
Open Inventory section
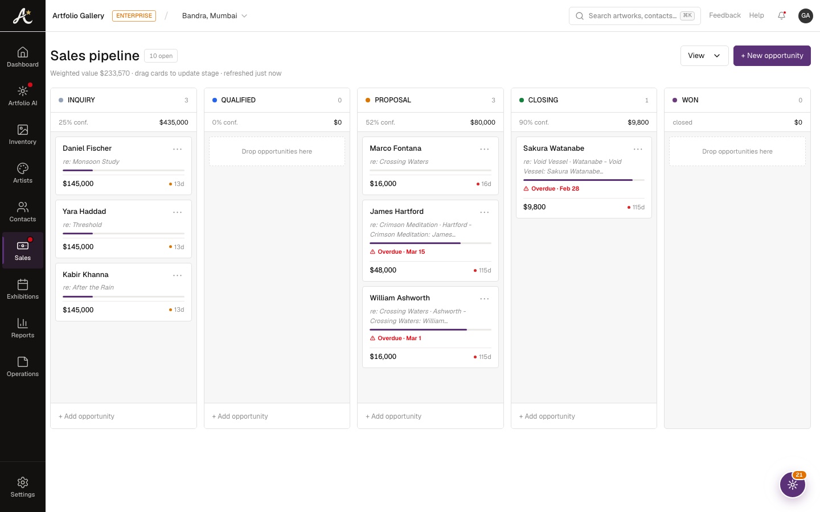pos(23,134)
